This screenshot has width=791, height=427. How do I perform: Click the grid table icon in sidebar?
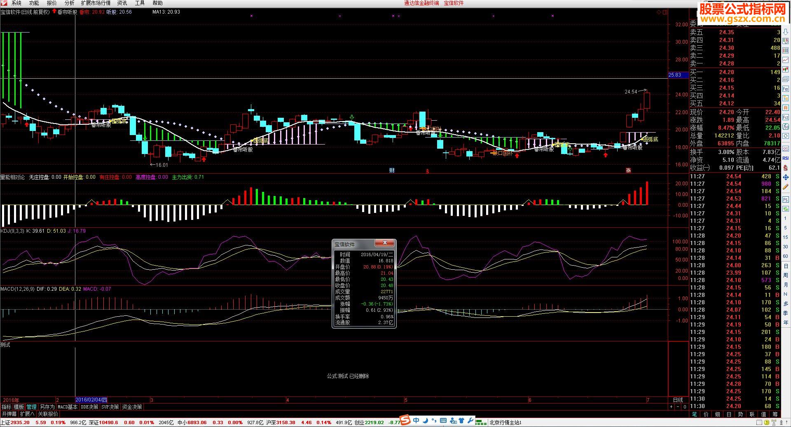(786, 50)
